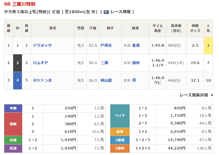Click the 9R 三面川特別 race title
This screenshot has width=219, height=155.
point(20,4)
